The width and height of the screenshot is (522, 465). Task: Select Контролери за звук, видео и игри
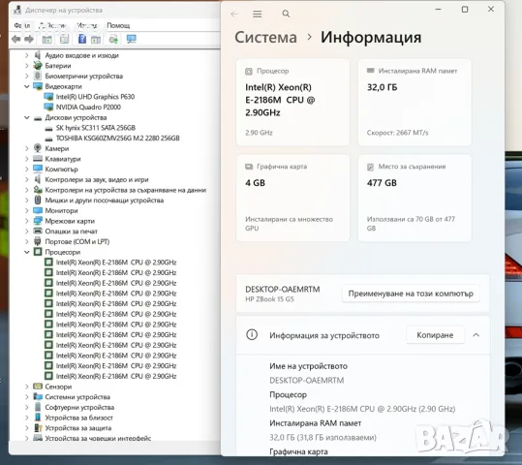click(97, 179)
